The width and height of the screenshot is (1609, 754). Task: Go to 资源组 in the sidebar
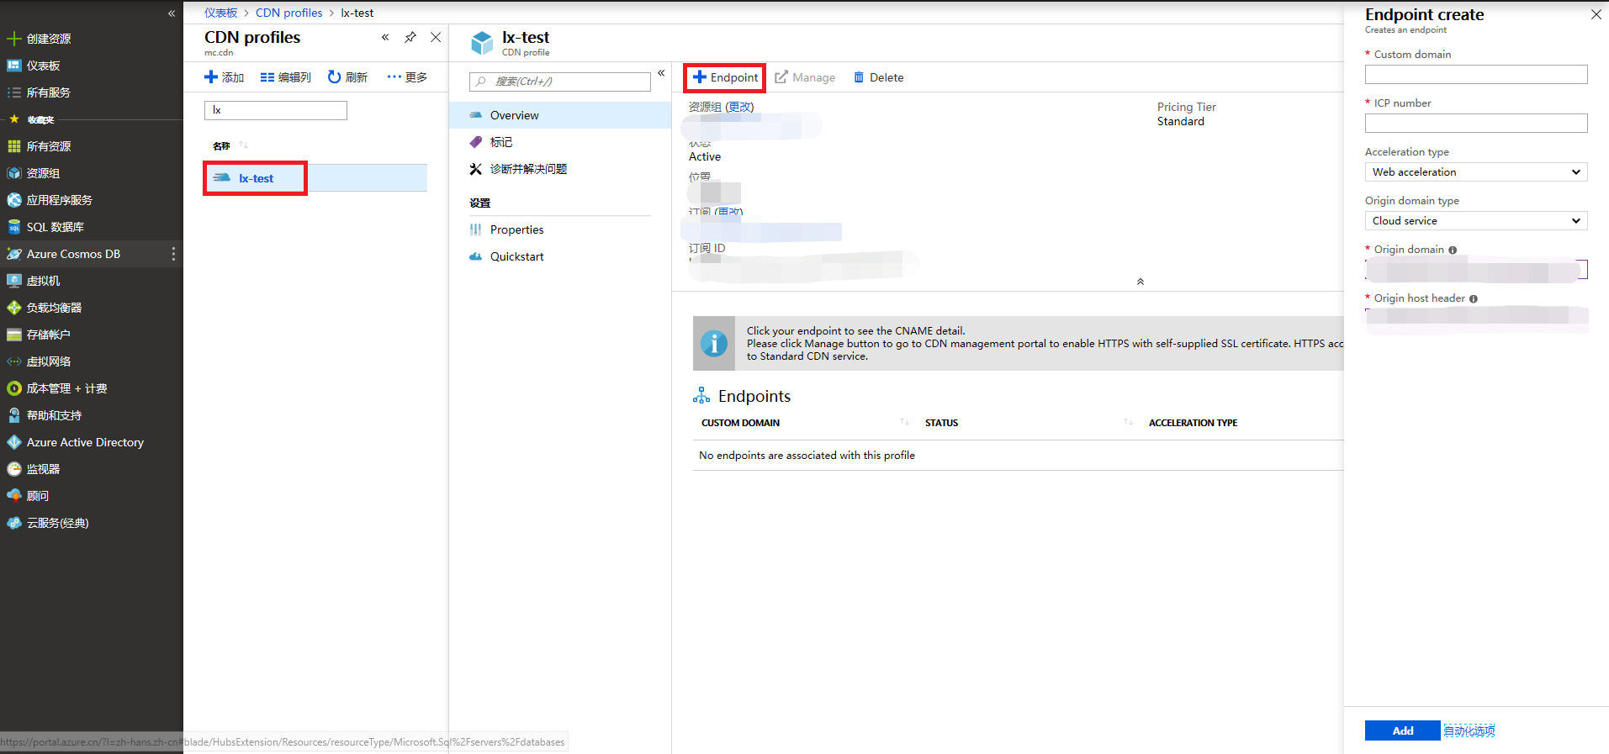43,173
